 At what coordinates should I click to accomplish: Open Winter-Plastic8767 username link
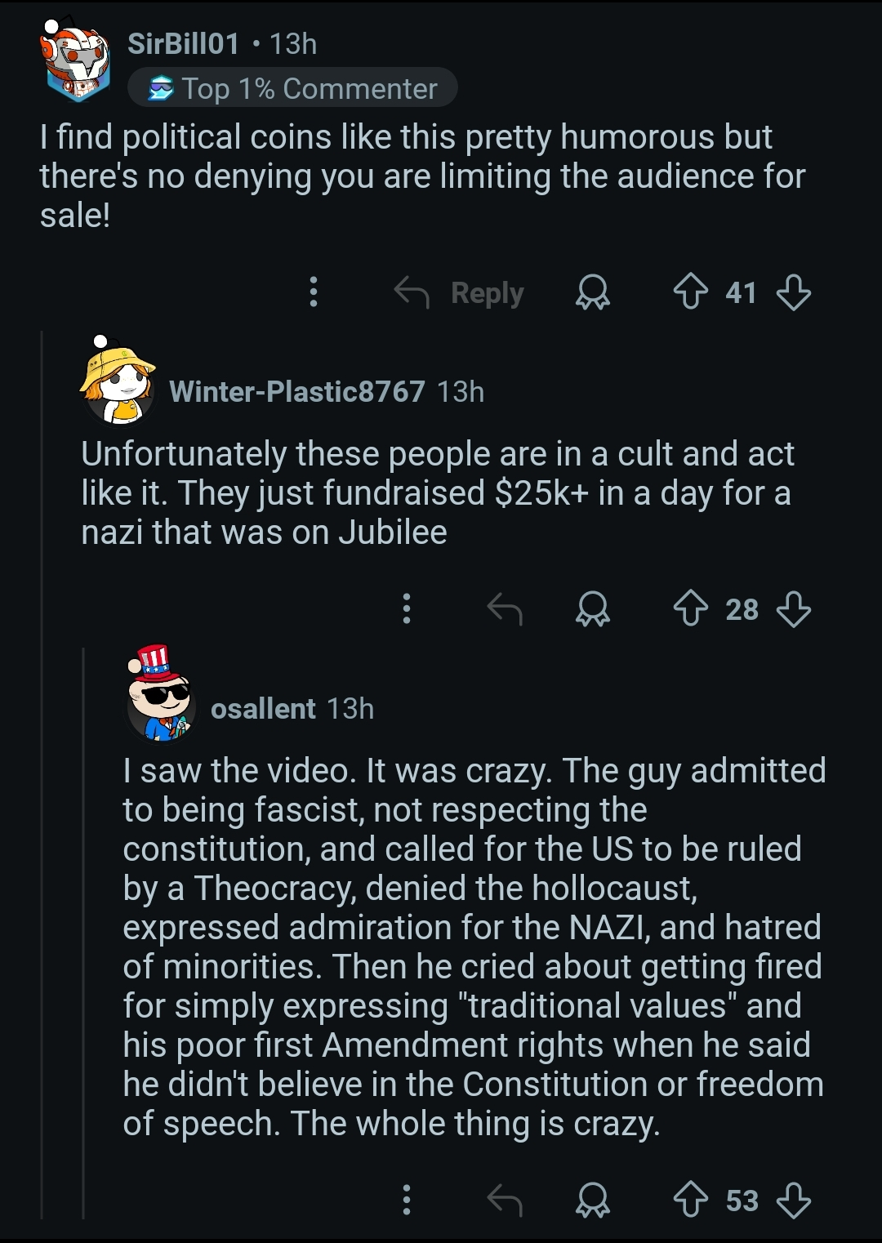pyautogui.click(x=296, y=391)
